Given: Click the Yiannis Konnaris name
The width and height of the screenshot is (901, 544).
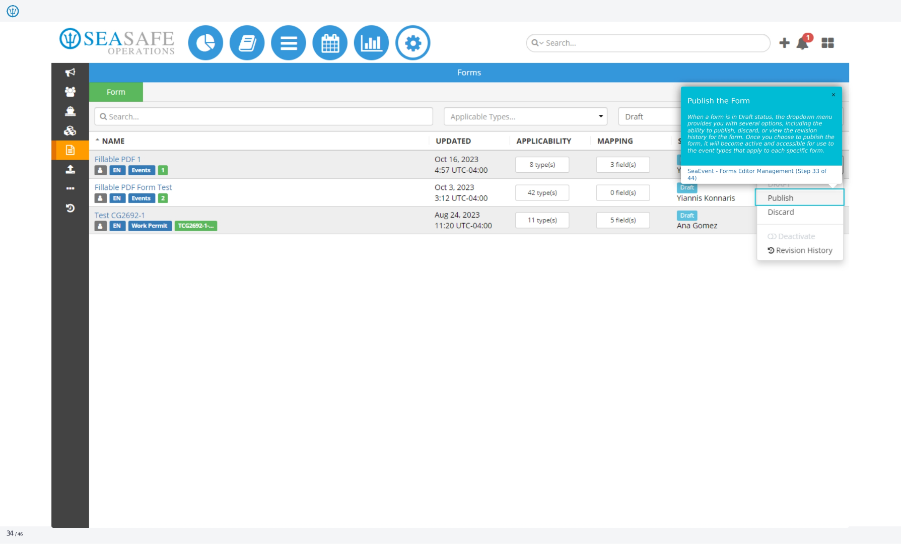Looking at the screenshot, I should pos(706,198).
